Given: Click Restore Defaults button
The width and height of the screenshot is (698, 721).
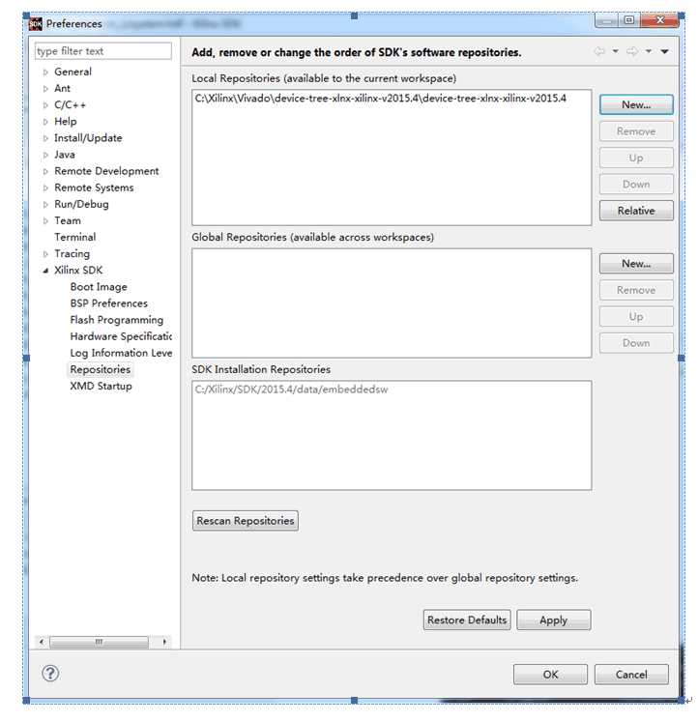Looking at the screenshot, I should [x=467, y=620].
